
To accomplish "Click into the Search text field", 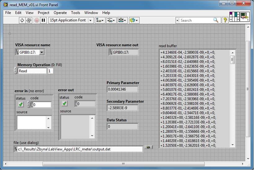I will click(196, 20).
